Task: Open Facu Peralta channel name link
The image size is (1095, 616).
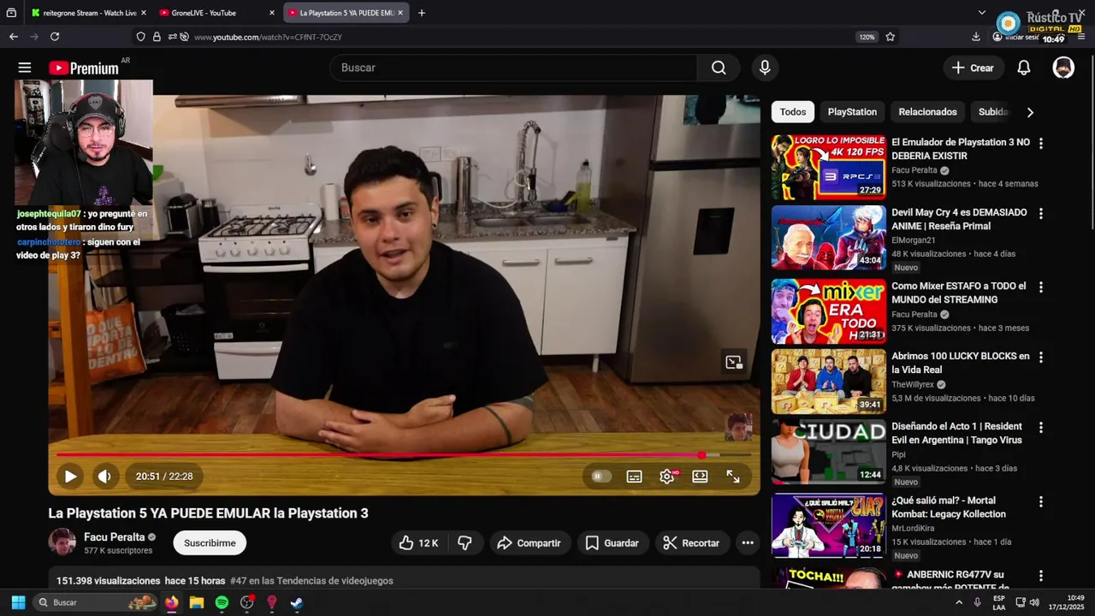Action: (115, 537)
